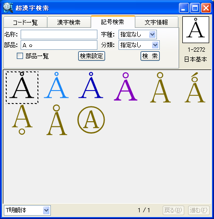Select the olive Å in second row
This screenshot has height=219, width=214.
[57, 120]
